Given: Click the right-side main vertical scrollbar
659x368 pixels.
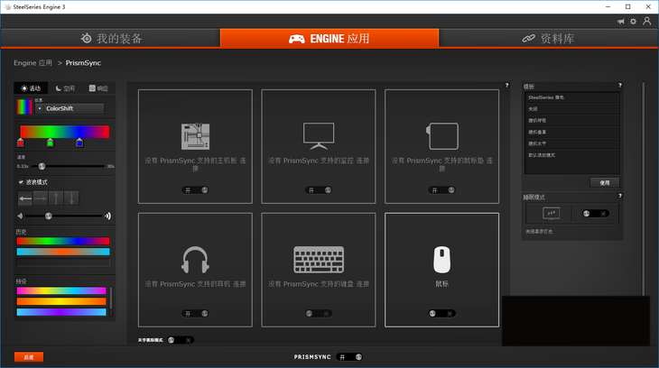Looking at the screenshot, I should [643, 189].
